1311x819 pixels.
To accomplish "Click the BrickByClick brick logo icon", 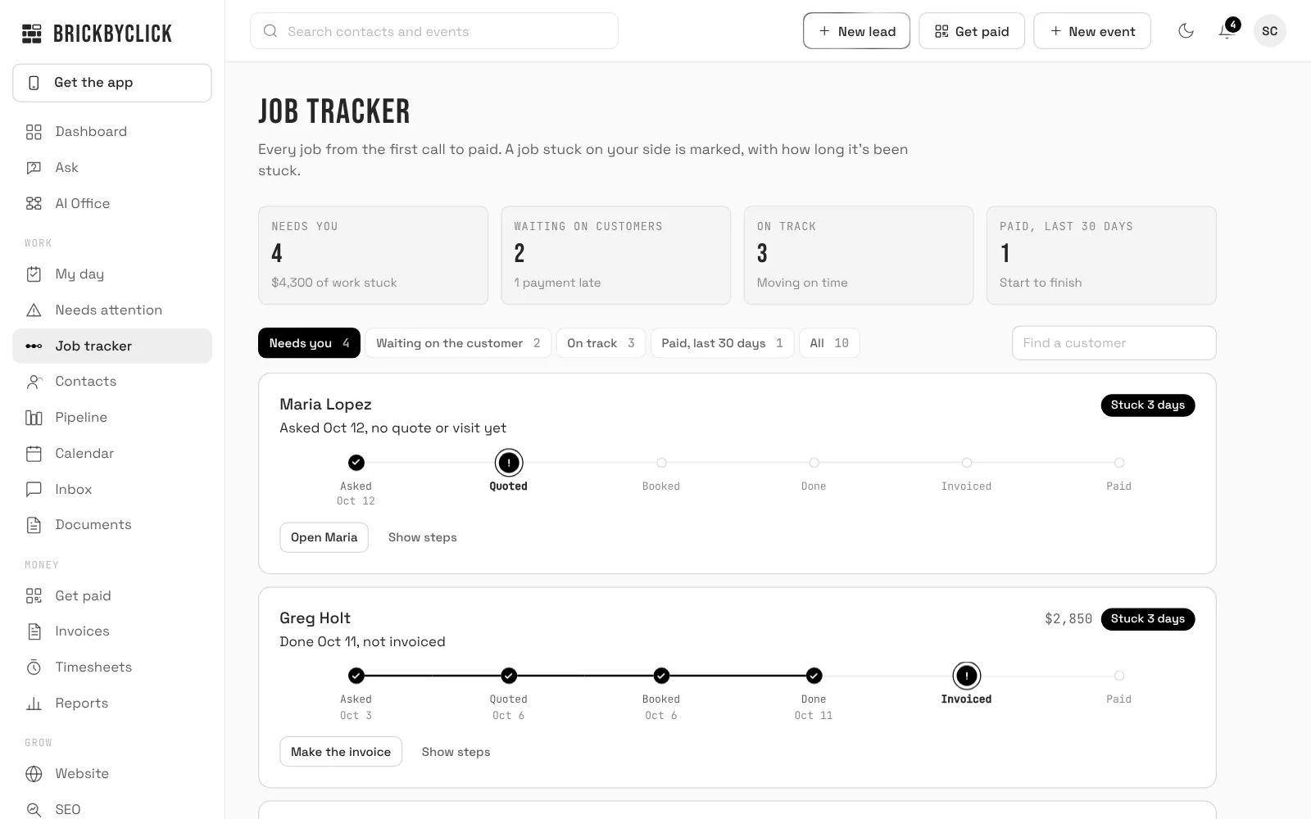I will [32, 34].
